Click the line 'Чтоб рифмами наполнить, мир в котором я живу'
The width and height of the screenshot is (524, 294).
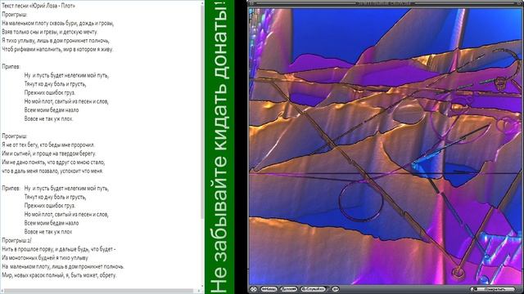click(57, 49)
